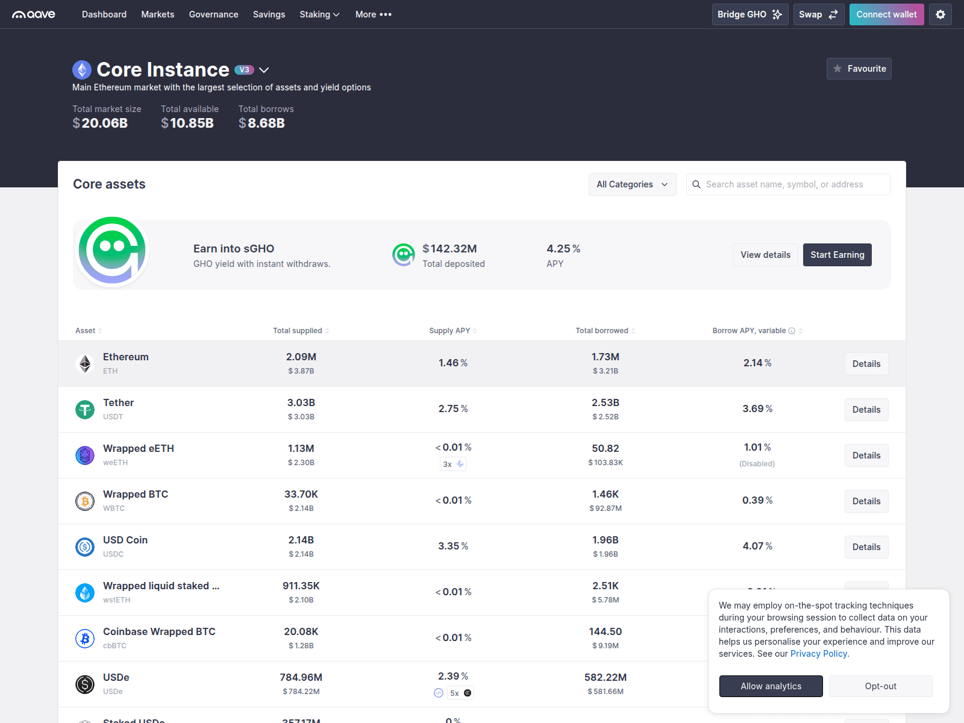Open the More navigation menu
Viewport: 964px width, 723px height.
click(x=374, y=14)
